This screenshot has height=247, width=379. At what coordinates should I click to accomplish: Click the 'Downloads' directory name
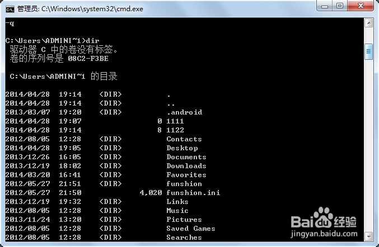(186, 166)
